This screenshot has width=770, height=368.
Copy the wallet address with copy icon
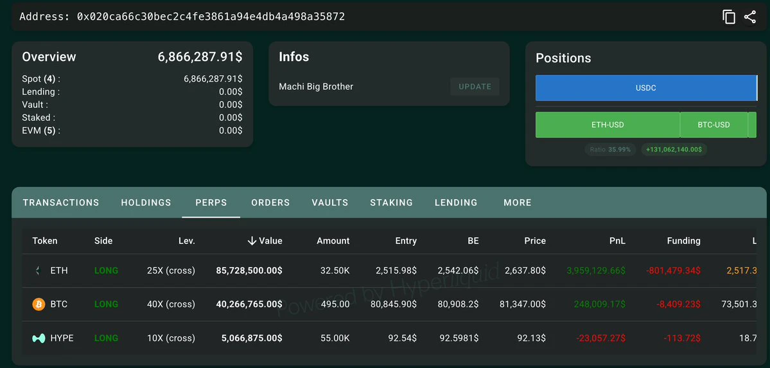pyautogui.click(x=729, y=17)
